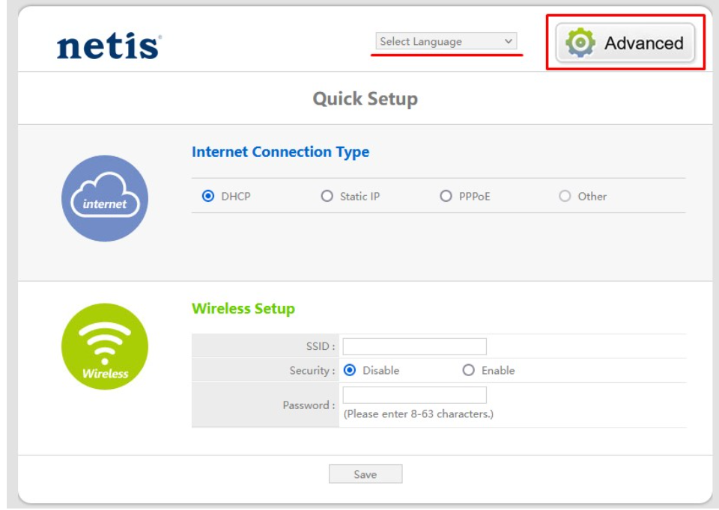Click the Quick Setup heading
The height and width of the screenshot is (510, 719).
[365, 99]
